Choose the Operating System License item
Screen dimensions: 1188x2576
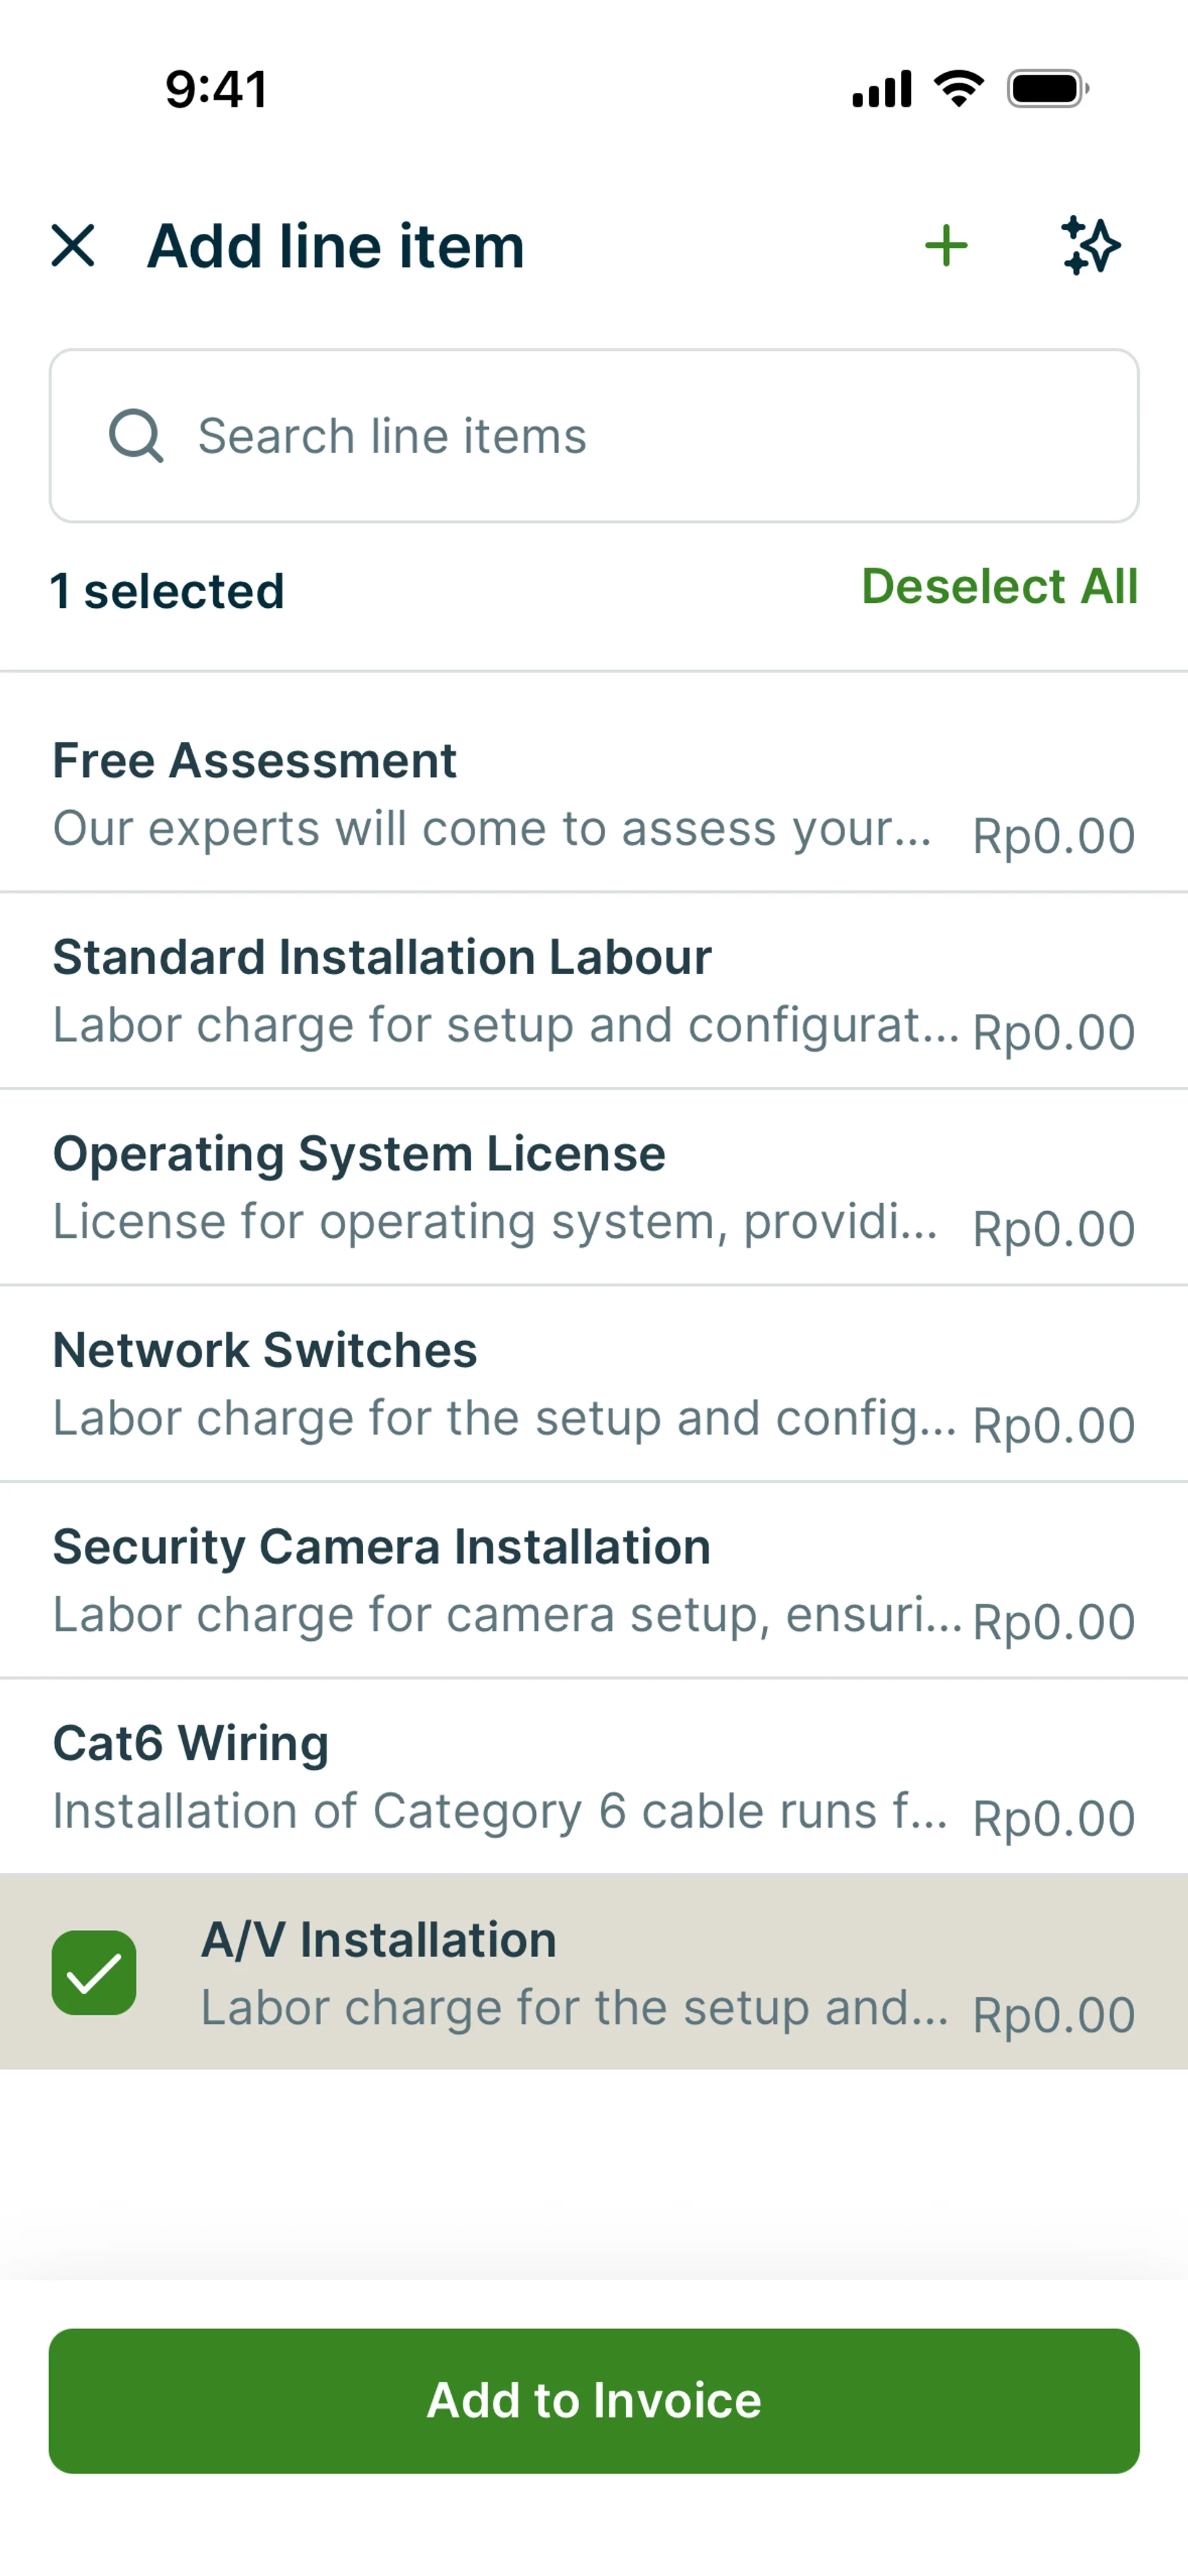pos(500,1187)
